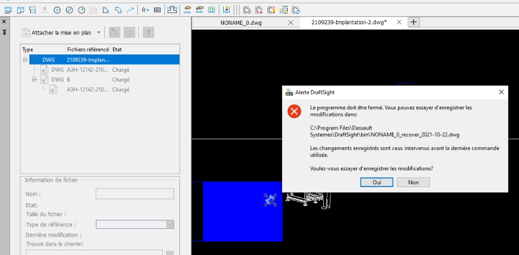Click the recover file path text
519x255 pixels.
tap(384, 131)
